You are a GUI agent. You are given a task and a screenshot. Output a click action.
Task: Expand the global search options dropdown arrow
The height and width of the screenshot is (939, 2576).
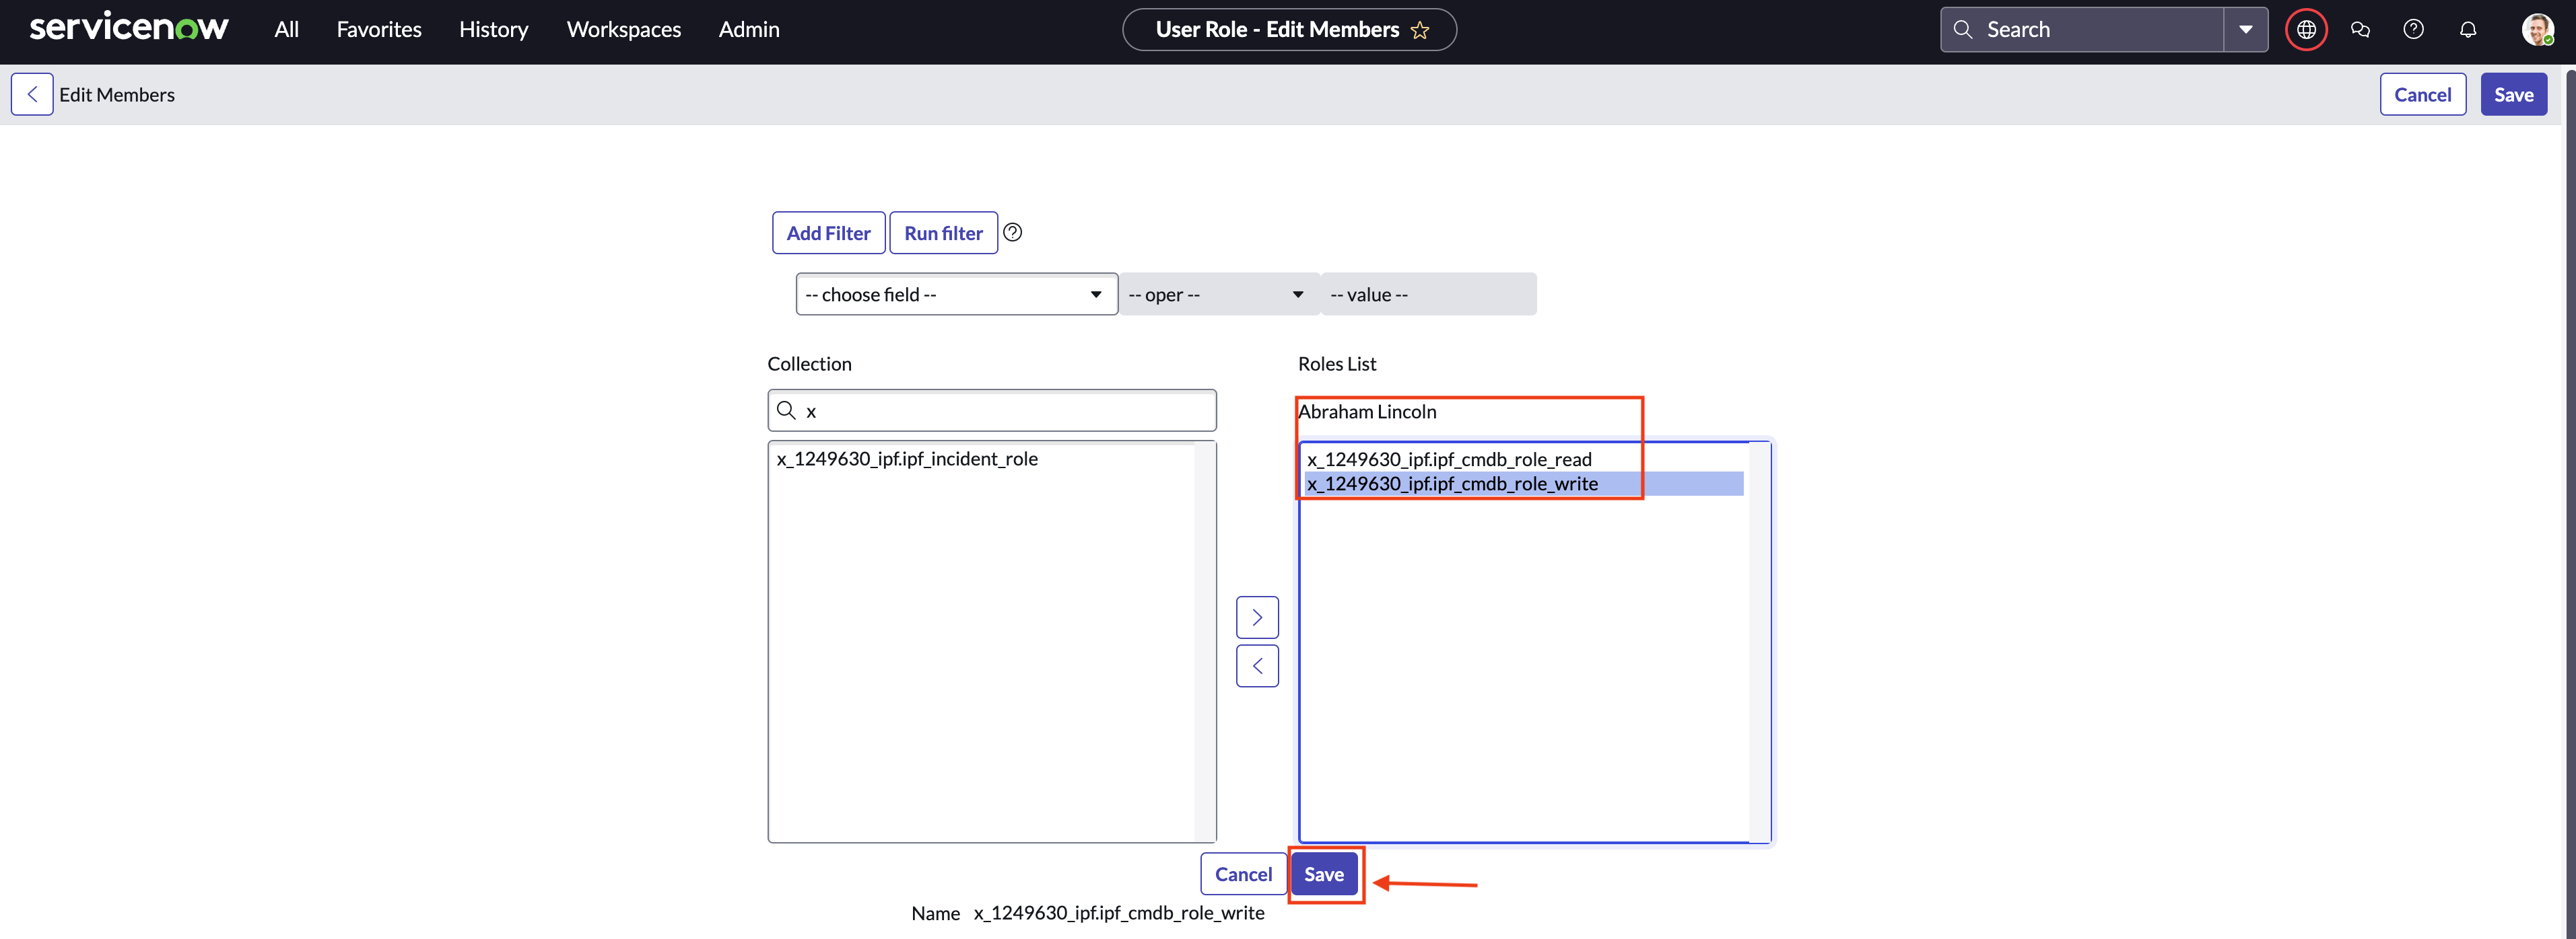point(2245,30)
